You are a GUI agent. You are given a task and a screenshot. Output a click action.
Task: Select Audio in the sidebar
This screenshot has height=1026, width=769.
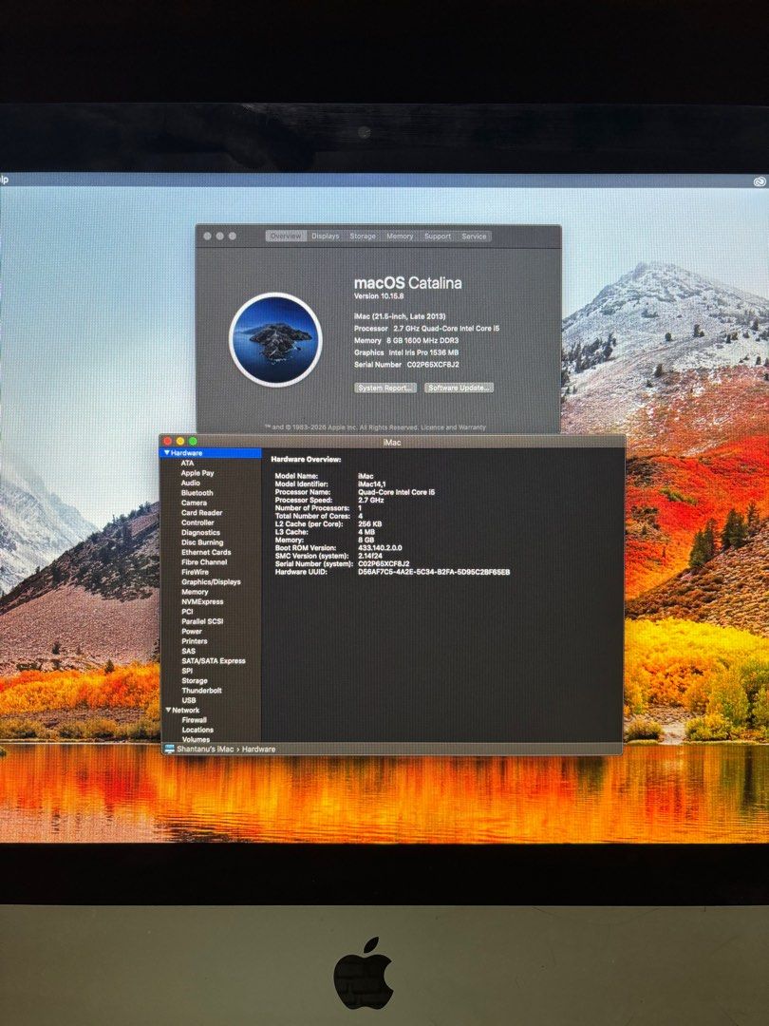[191, 483]
